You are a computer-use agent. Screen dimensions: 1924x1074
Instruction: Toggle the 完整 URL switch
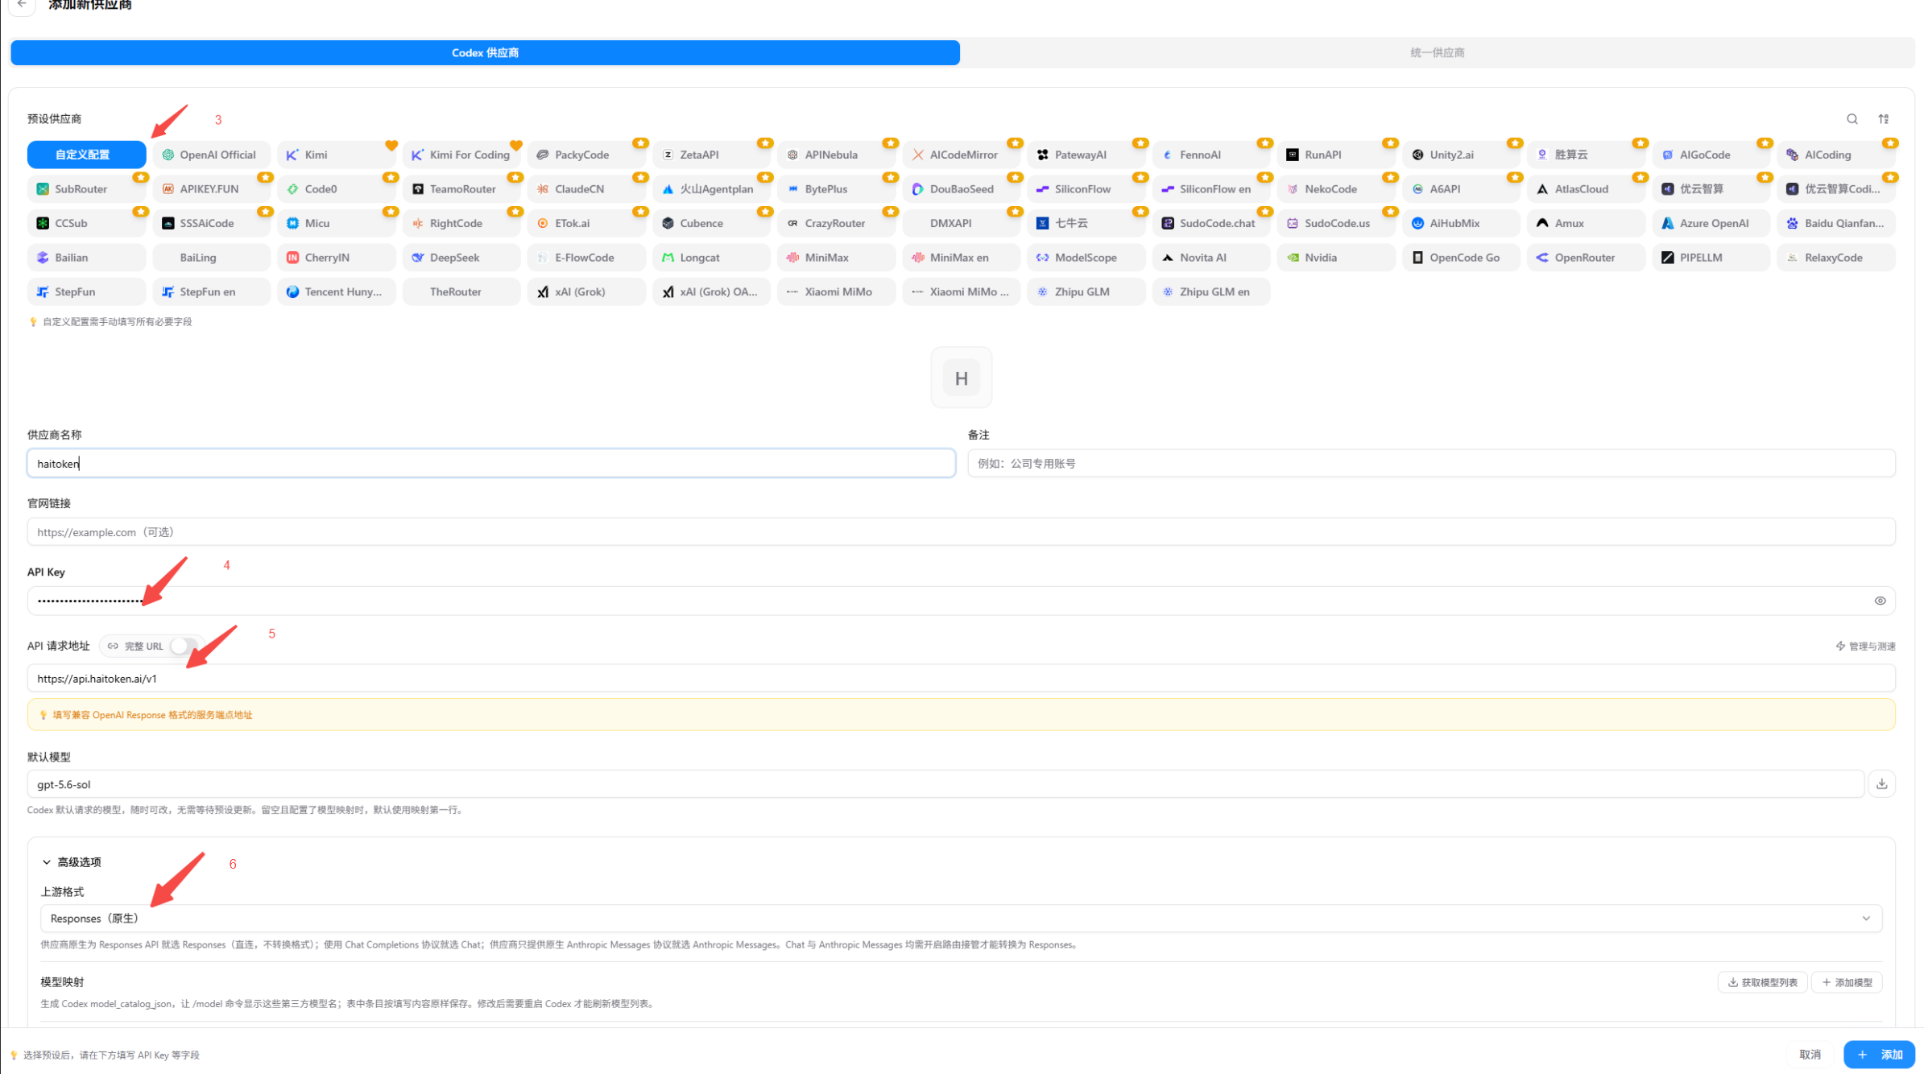(184, 646)
